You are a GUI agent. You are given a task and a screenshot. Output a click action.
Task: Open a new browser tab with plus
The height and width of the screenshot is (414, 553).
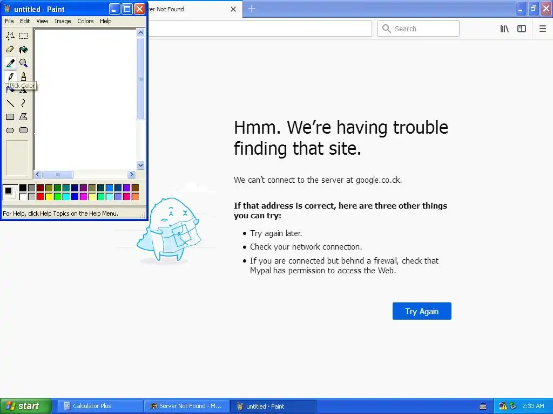pos(252,9)
